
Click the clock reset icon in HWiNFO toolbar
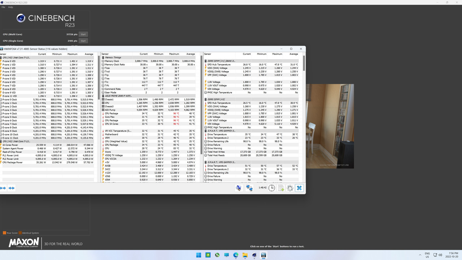point(271,188)
